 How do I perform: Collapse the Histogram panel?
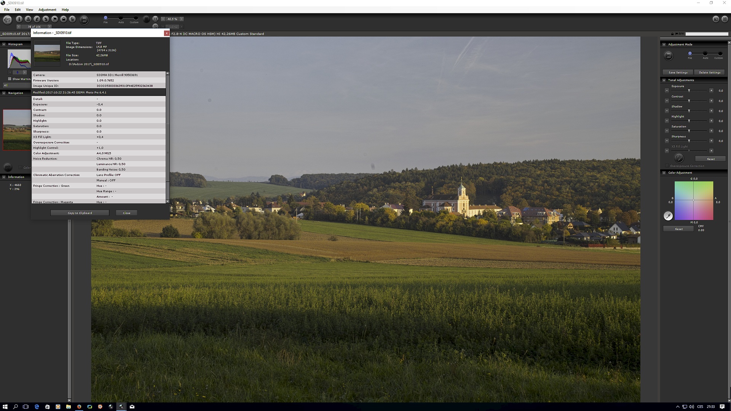point(4,44)
